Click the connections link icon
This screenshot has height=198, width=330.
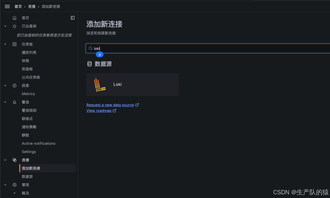pyautogui.click(x=15, y=160)
